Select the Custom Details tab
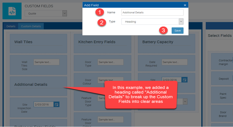Image resolution: width=233 pixels, height=127 pixels. (31, 26)
